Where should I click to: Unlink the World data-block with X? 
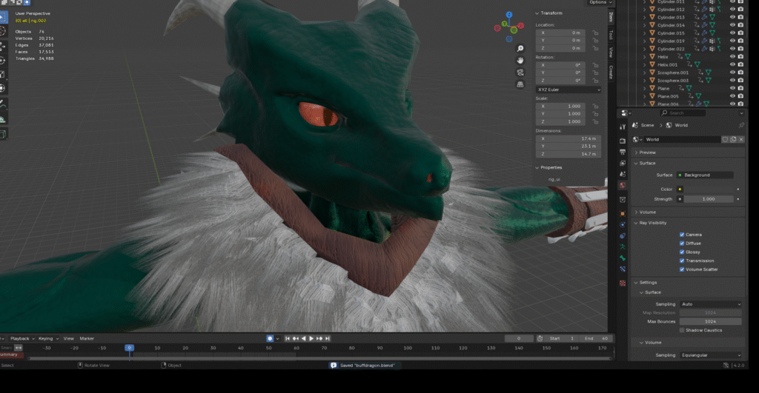coord(741,139)
